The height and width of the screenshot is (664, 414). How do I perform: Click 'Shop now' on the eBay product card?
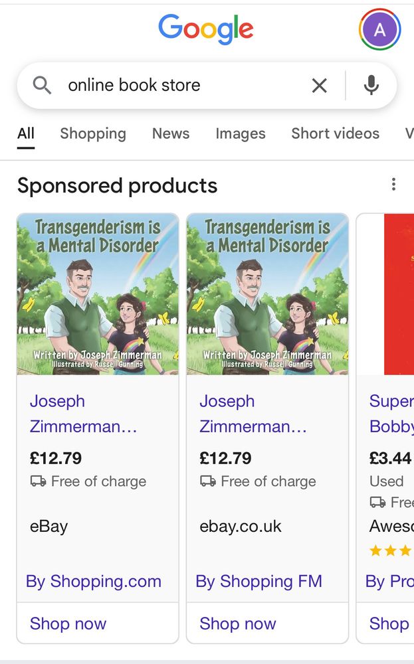(68, 623)
